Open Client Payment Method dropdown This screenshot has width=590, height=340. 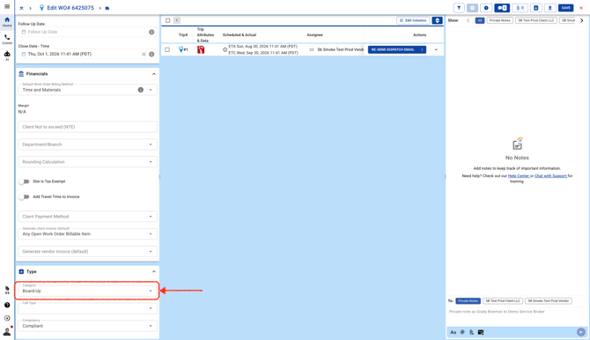point(87,217)
